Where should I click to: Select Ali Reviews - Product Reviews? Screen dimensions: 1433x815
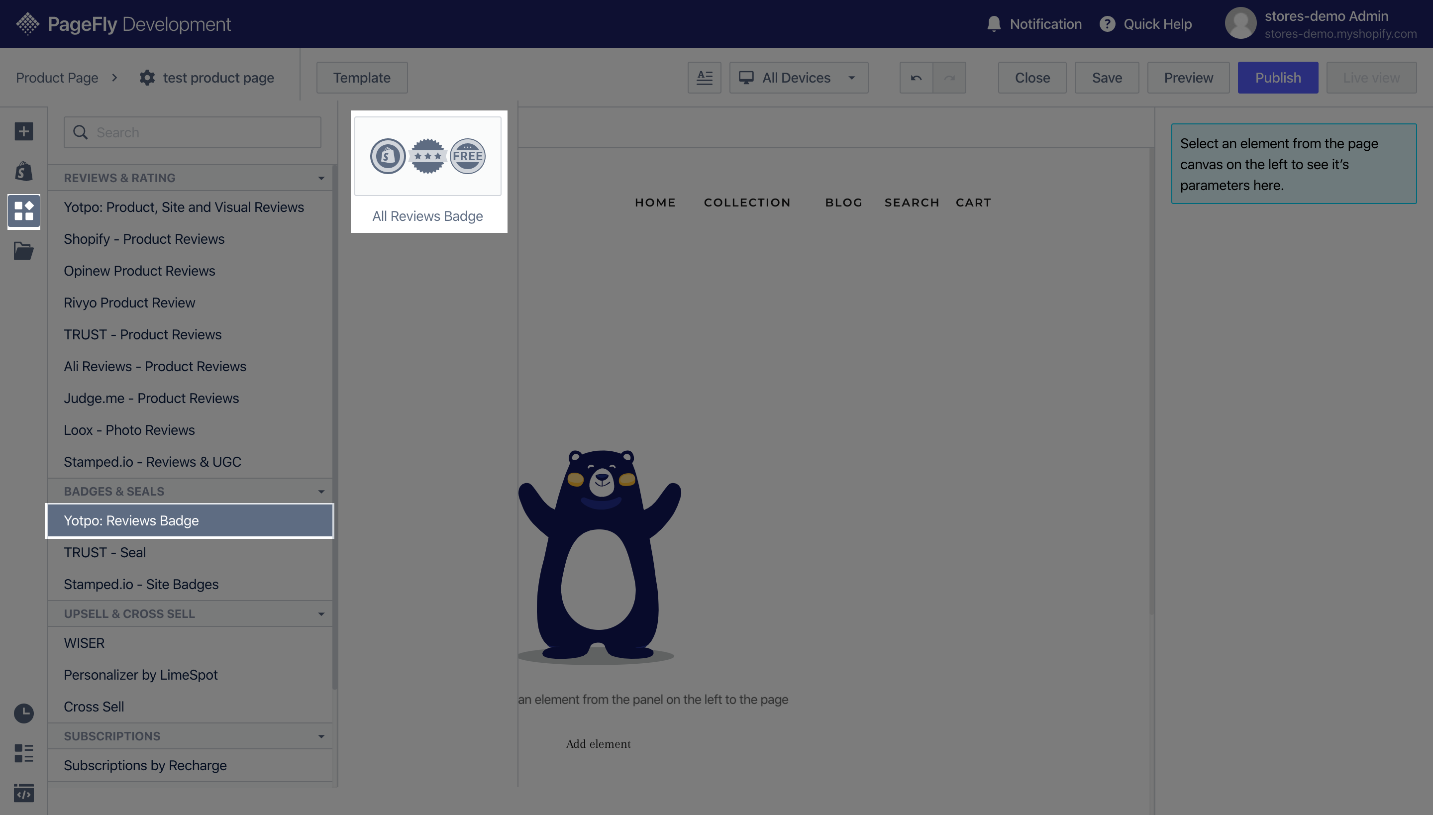[190, 367]
